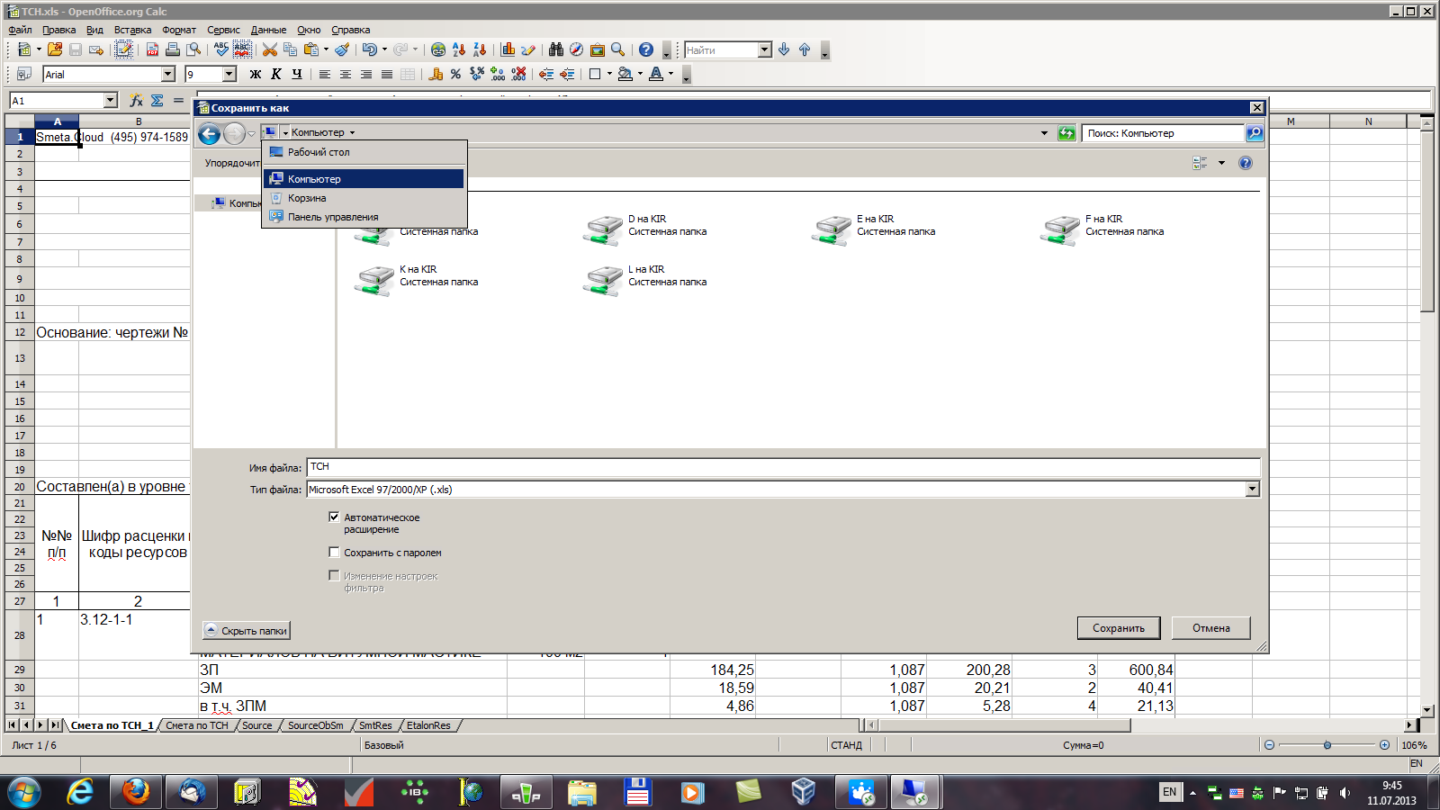Click the Export as PDF icon
Screen dimensions: 1440x810
tap(152, 49)
